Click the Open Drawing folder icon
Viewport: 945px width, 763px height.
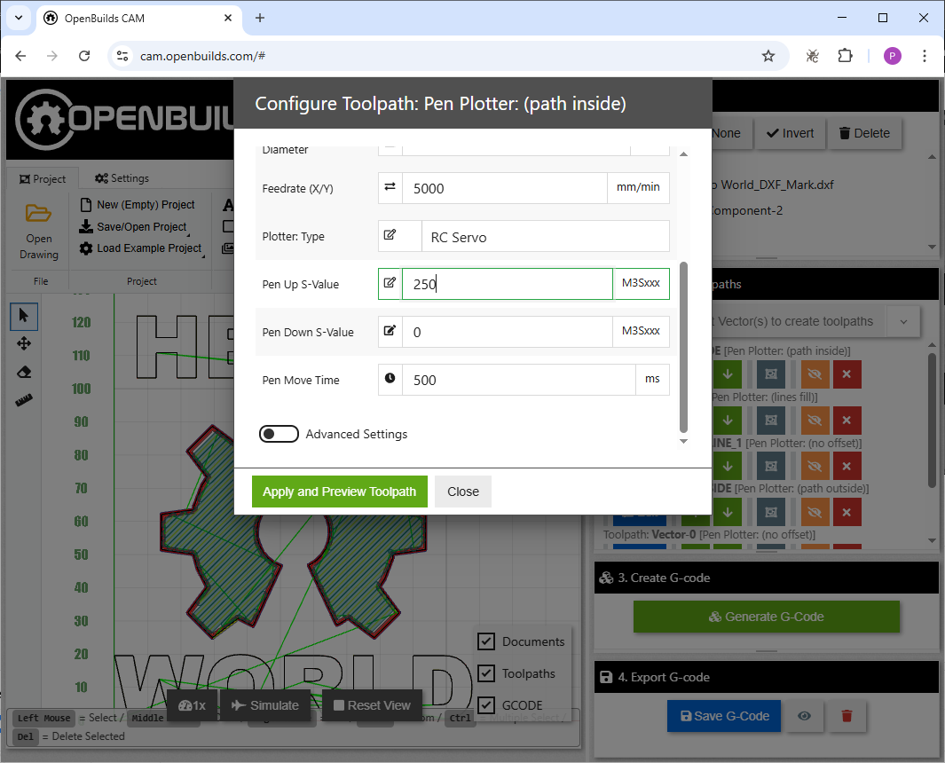(x=38, y=213)
